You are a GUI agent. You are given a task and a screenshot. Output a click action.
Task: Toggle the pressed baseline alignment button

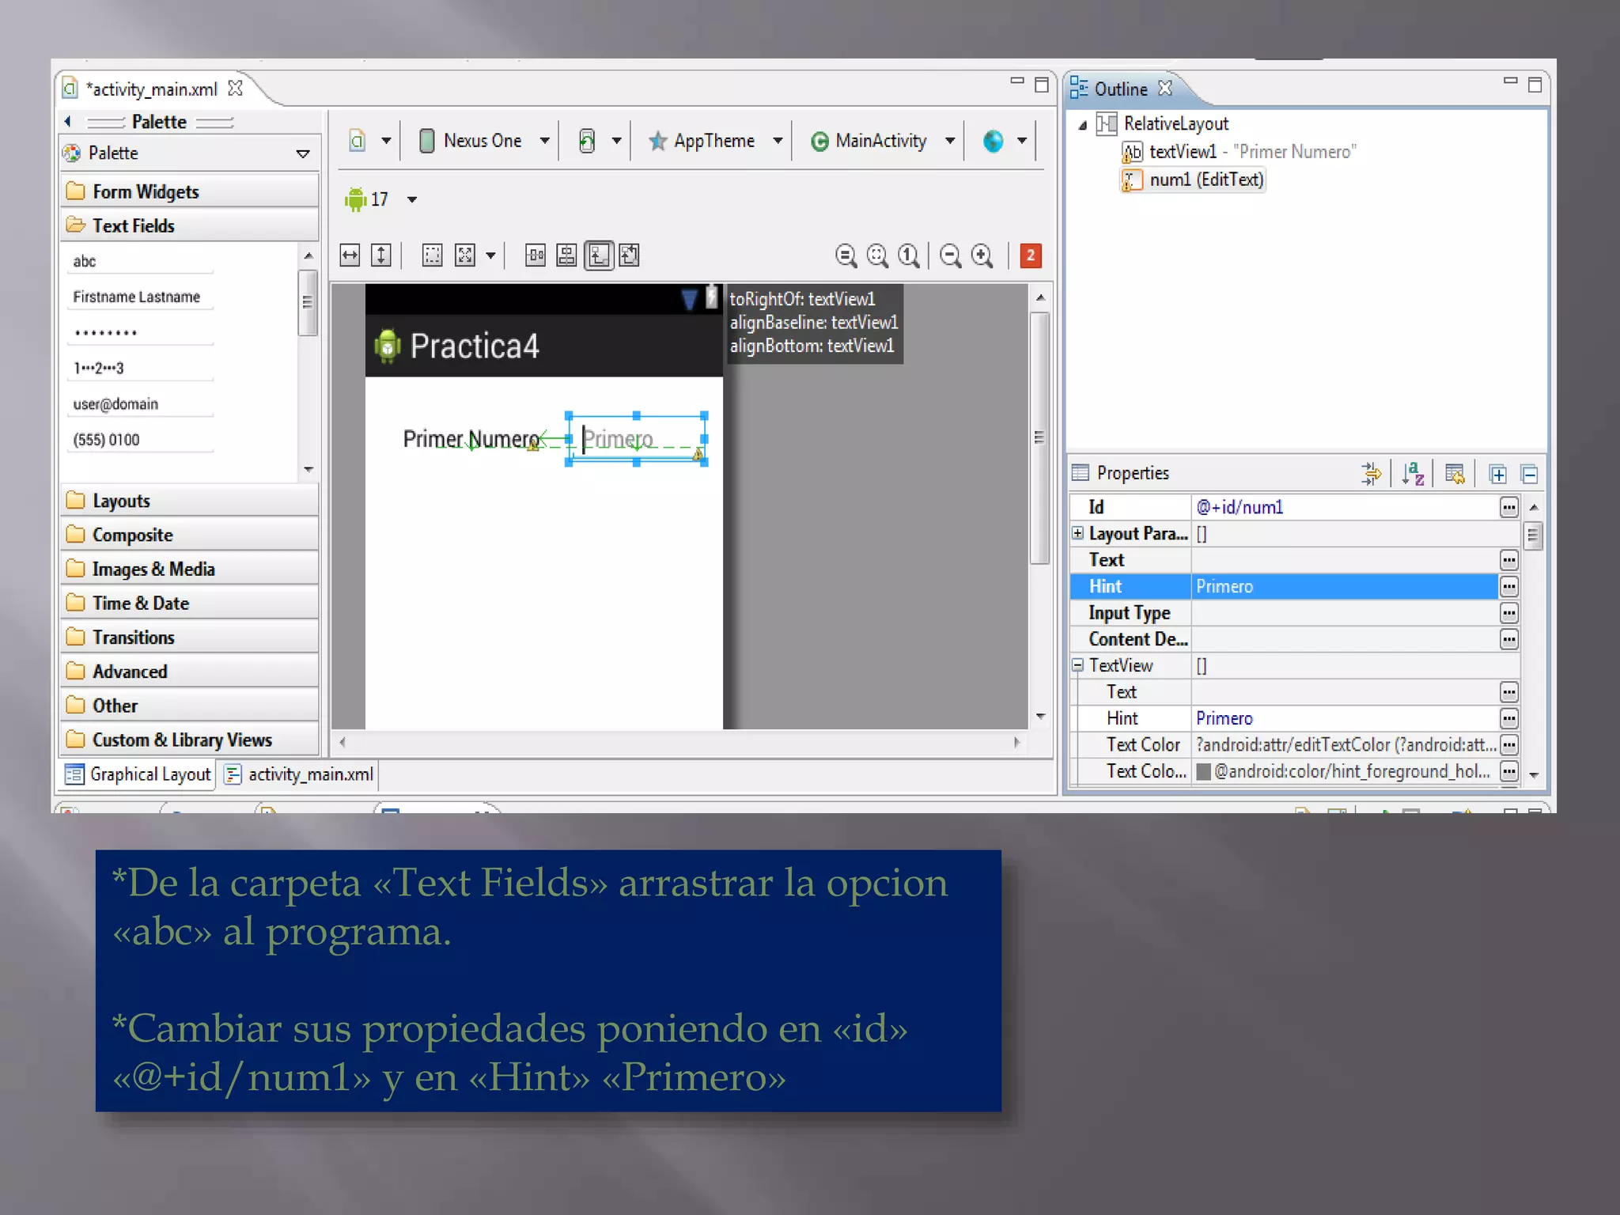coord(599,255)
